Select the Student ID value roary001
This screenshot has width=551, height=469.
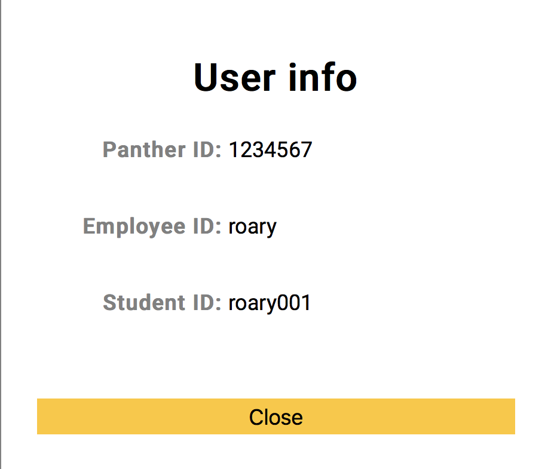(x=269, y=303)
